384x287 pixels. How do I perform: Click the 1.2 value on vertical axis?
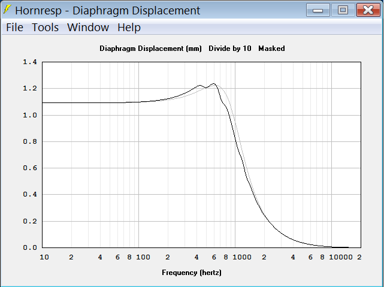[x=30, y=89]
